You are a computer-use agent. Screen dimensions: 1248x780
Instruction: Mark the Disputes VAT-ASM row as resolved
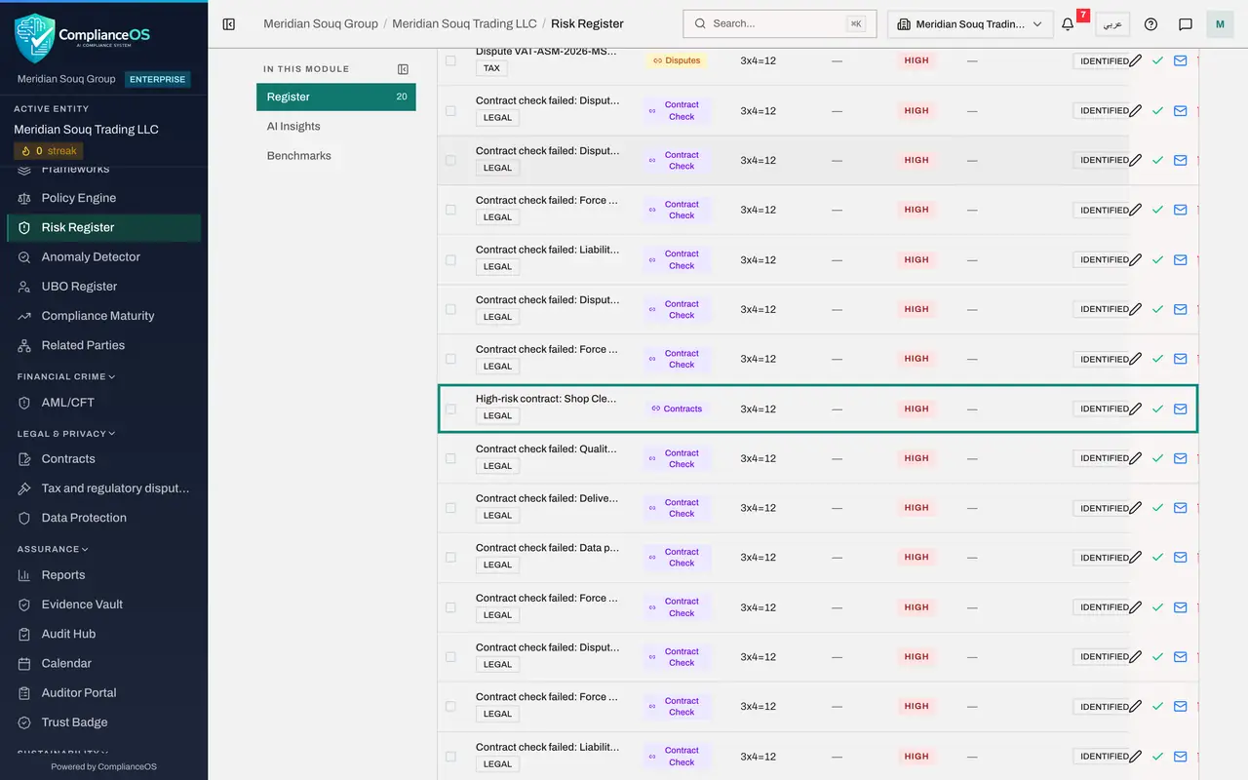pos(1157,60)
